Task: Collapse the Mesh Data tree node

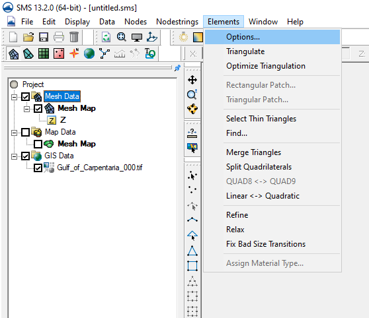Action: [x=15, y=97]
